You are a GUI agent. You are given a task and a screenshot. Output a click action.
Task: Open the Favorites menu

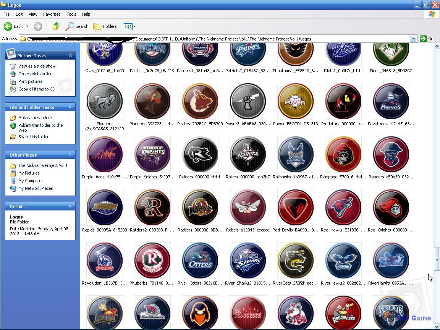point(52,14)
